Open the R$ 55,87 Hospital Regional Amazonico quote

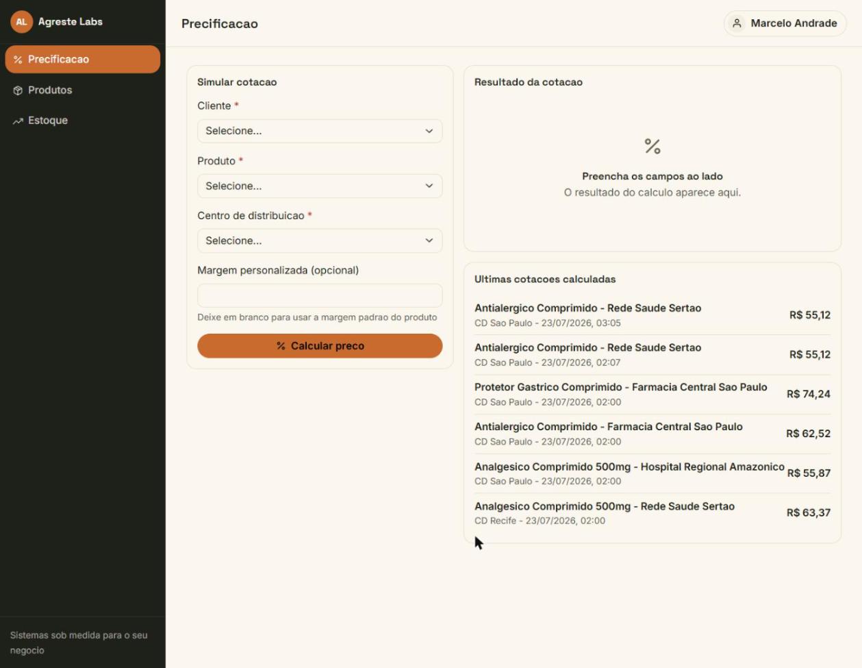(652, 473)
